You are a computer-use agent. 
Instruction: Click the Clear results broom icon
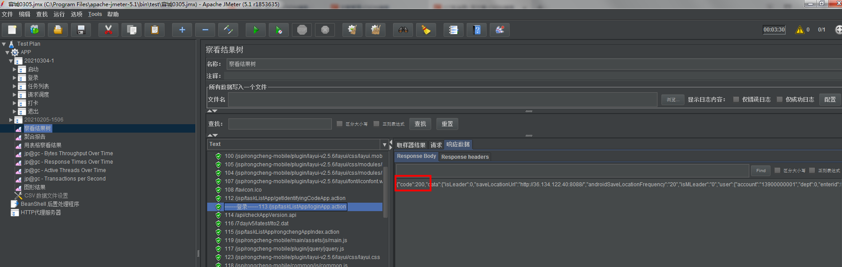[352, 30]
